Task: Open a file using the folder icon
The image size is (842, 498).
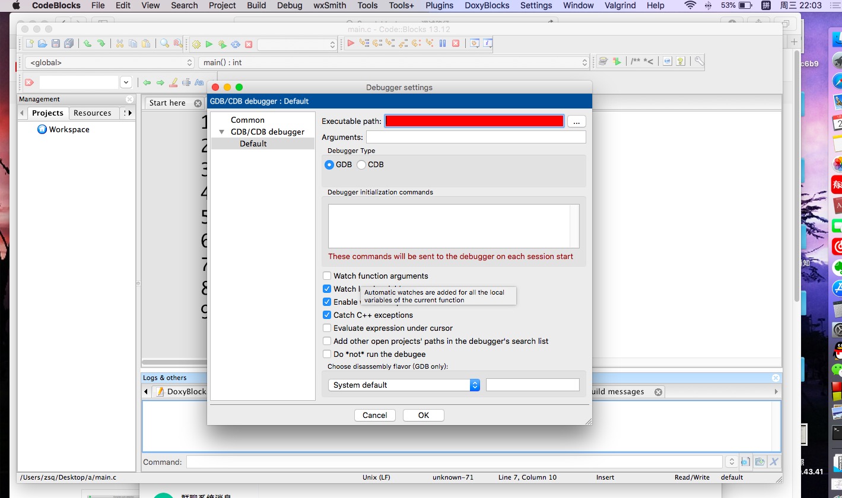Action: tap(43, 44)
